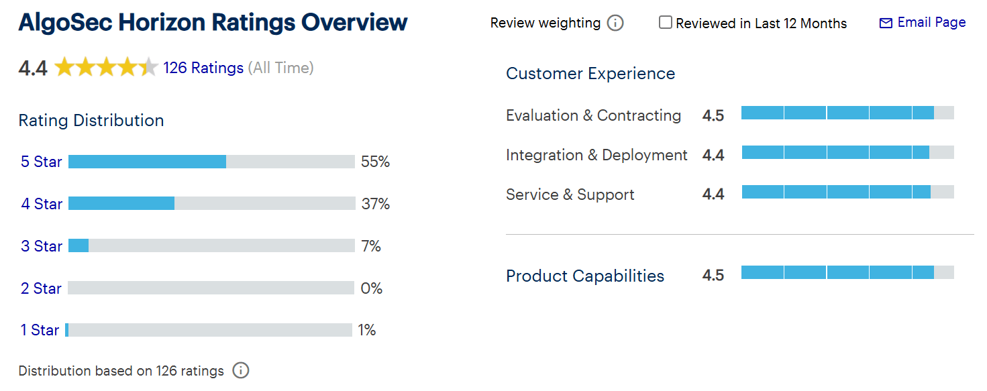Click the Service & Support score bar
The image size is (987, 391).
point(847,192)
